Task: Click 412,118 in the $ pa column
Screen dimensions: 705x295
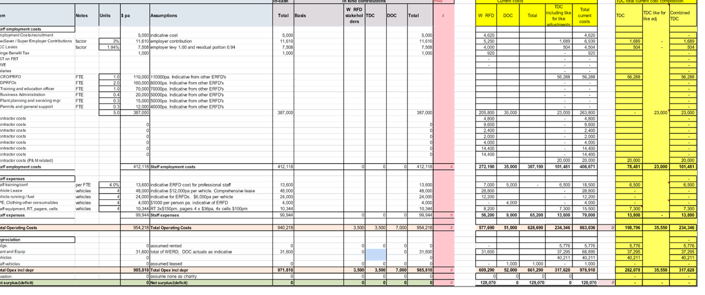Action: (134, 167)
